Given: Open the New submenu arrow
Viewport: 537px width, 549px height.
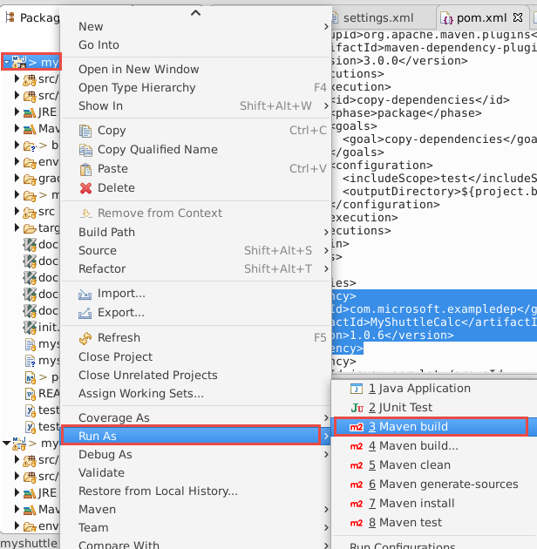Looking at the screenshot, I should (326, 27).
